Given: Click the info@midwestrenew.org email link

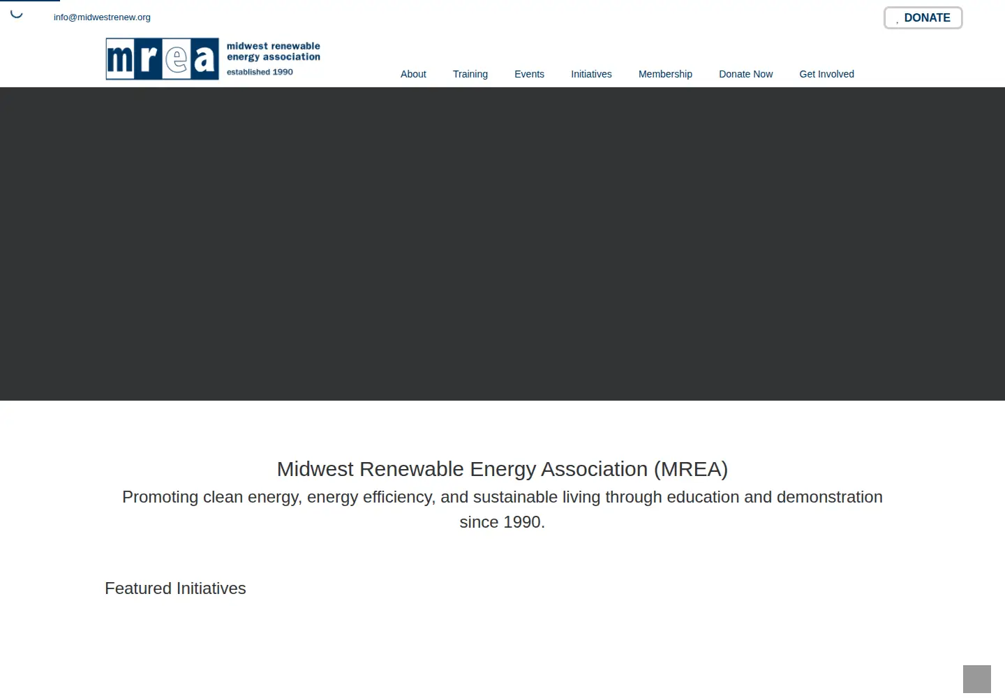Looking at the screenshot, I should [x=102, y=17].
